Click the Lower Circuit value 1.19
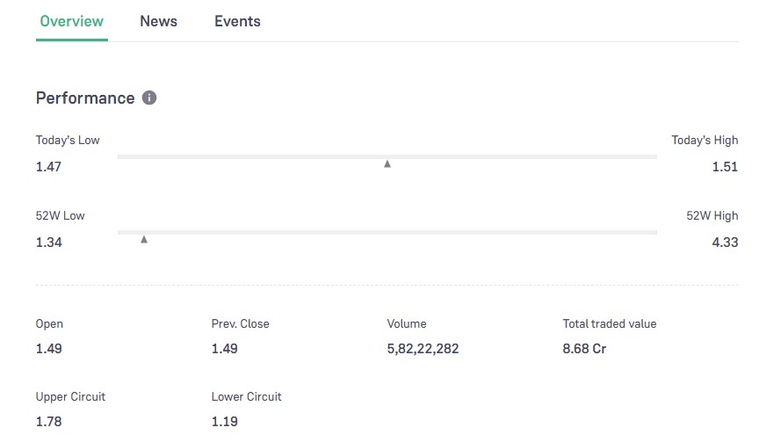This screenshot has height=442, width=759. click(x=224, y=422)
